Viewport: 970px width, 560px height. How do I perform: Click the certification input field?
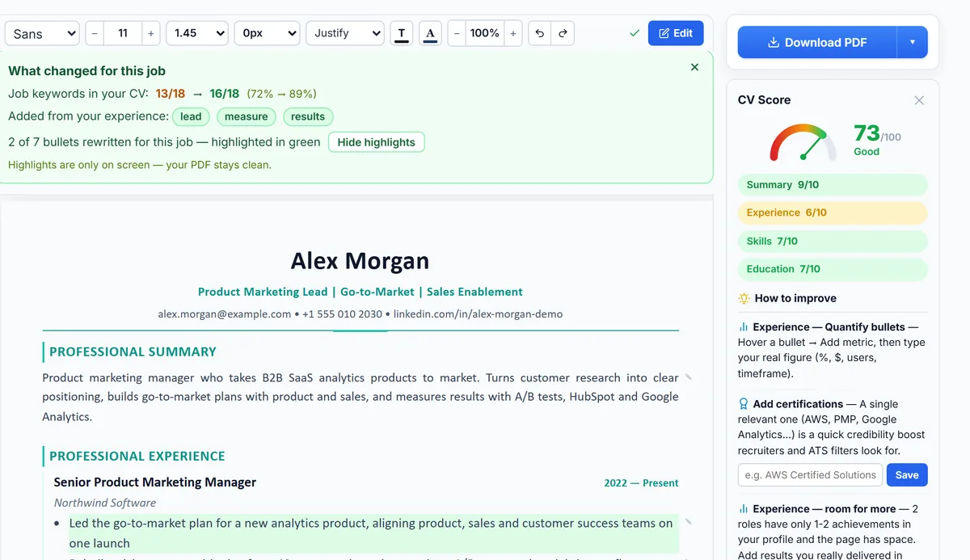(810, 475)
